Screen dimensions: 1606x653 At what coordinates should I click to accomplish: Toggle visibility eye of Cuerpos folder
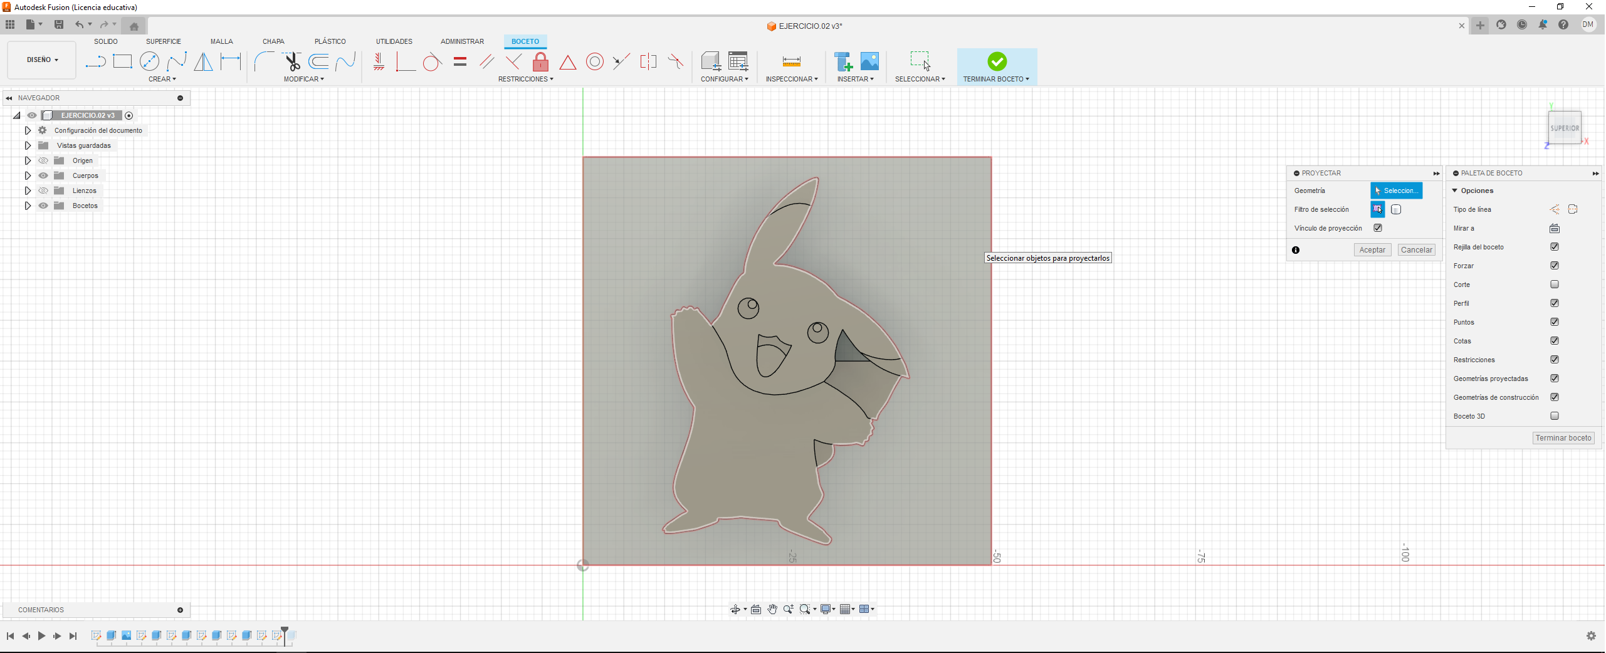point(43,175)
